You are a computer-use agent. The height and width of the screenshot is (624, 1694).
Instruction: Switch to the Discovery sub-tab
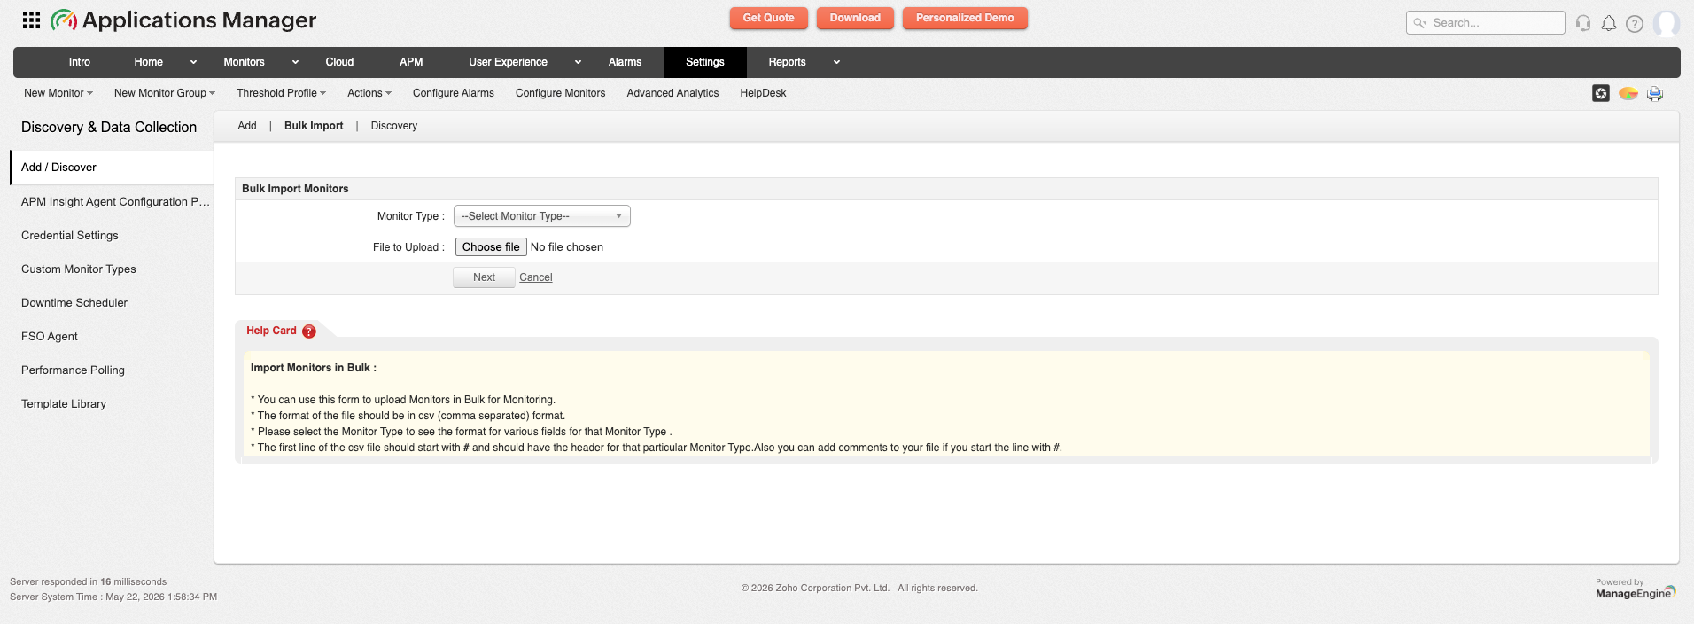394,126
